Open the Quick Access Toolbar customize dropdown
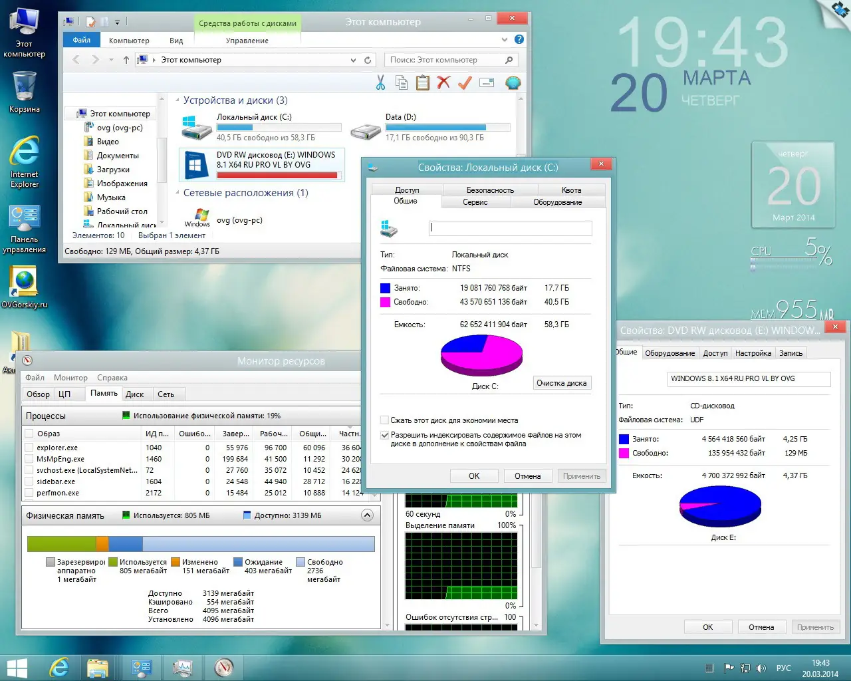This screenshot has height=681, width=851. (x=117, y=22)
